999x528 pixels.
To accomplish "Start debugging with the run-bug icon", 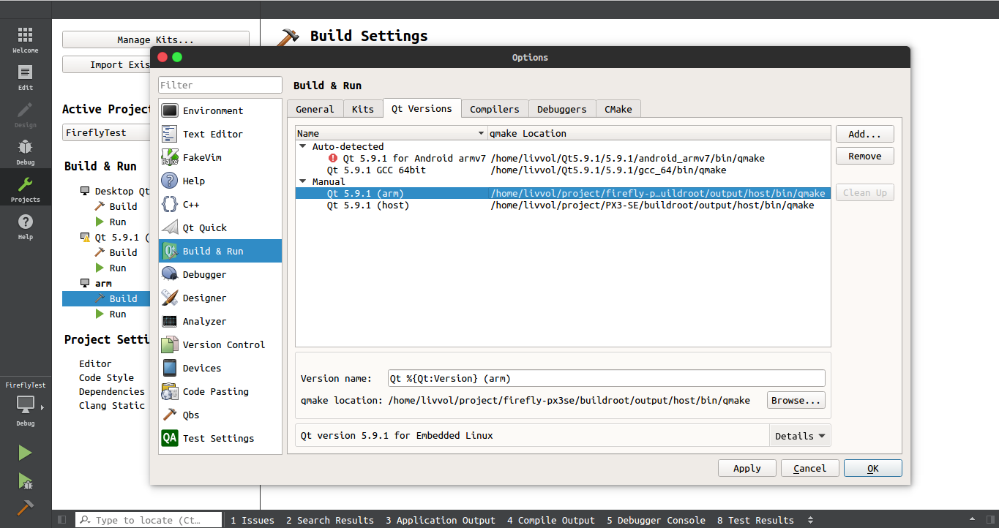I will [26, 481].
